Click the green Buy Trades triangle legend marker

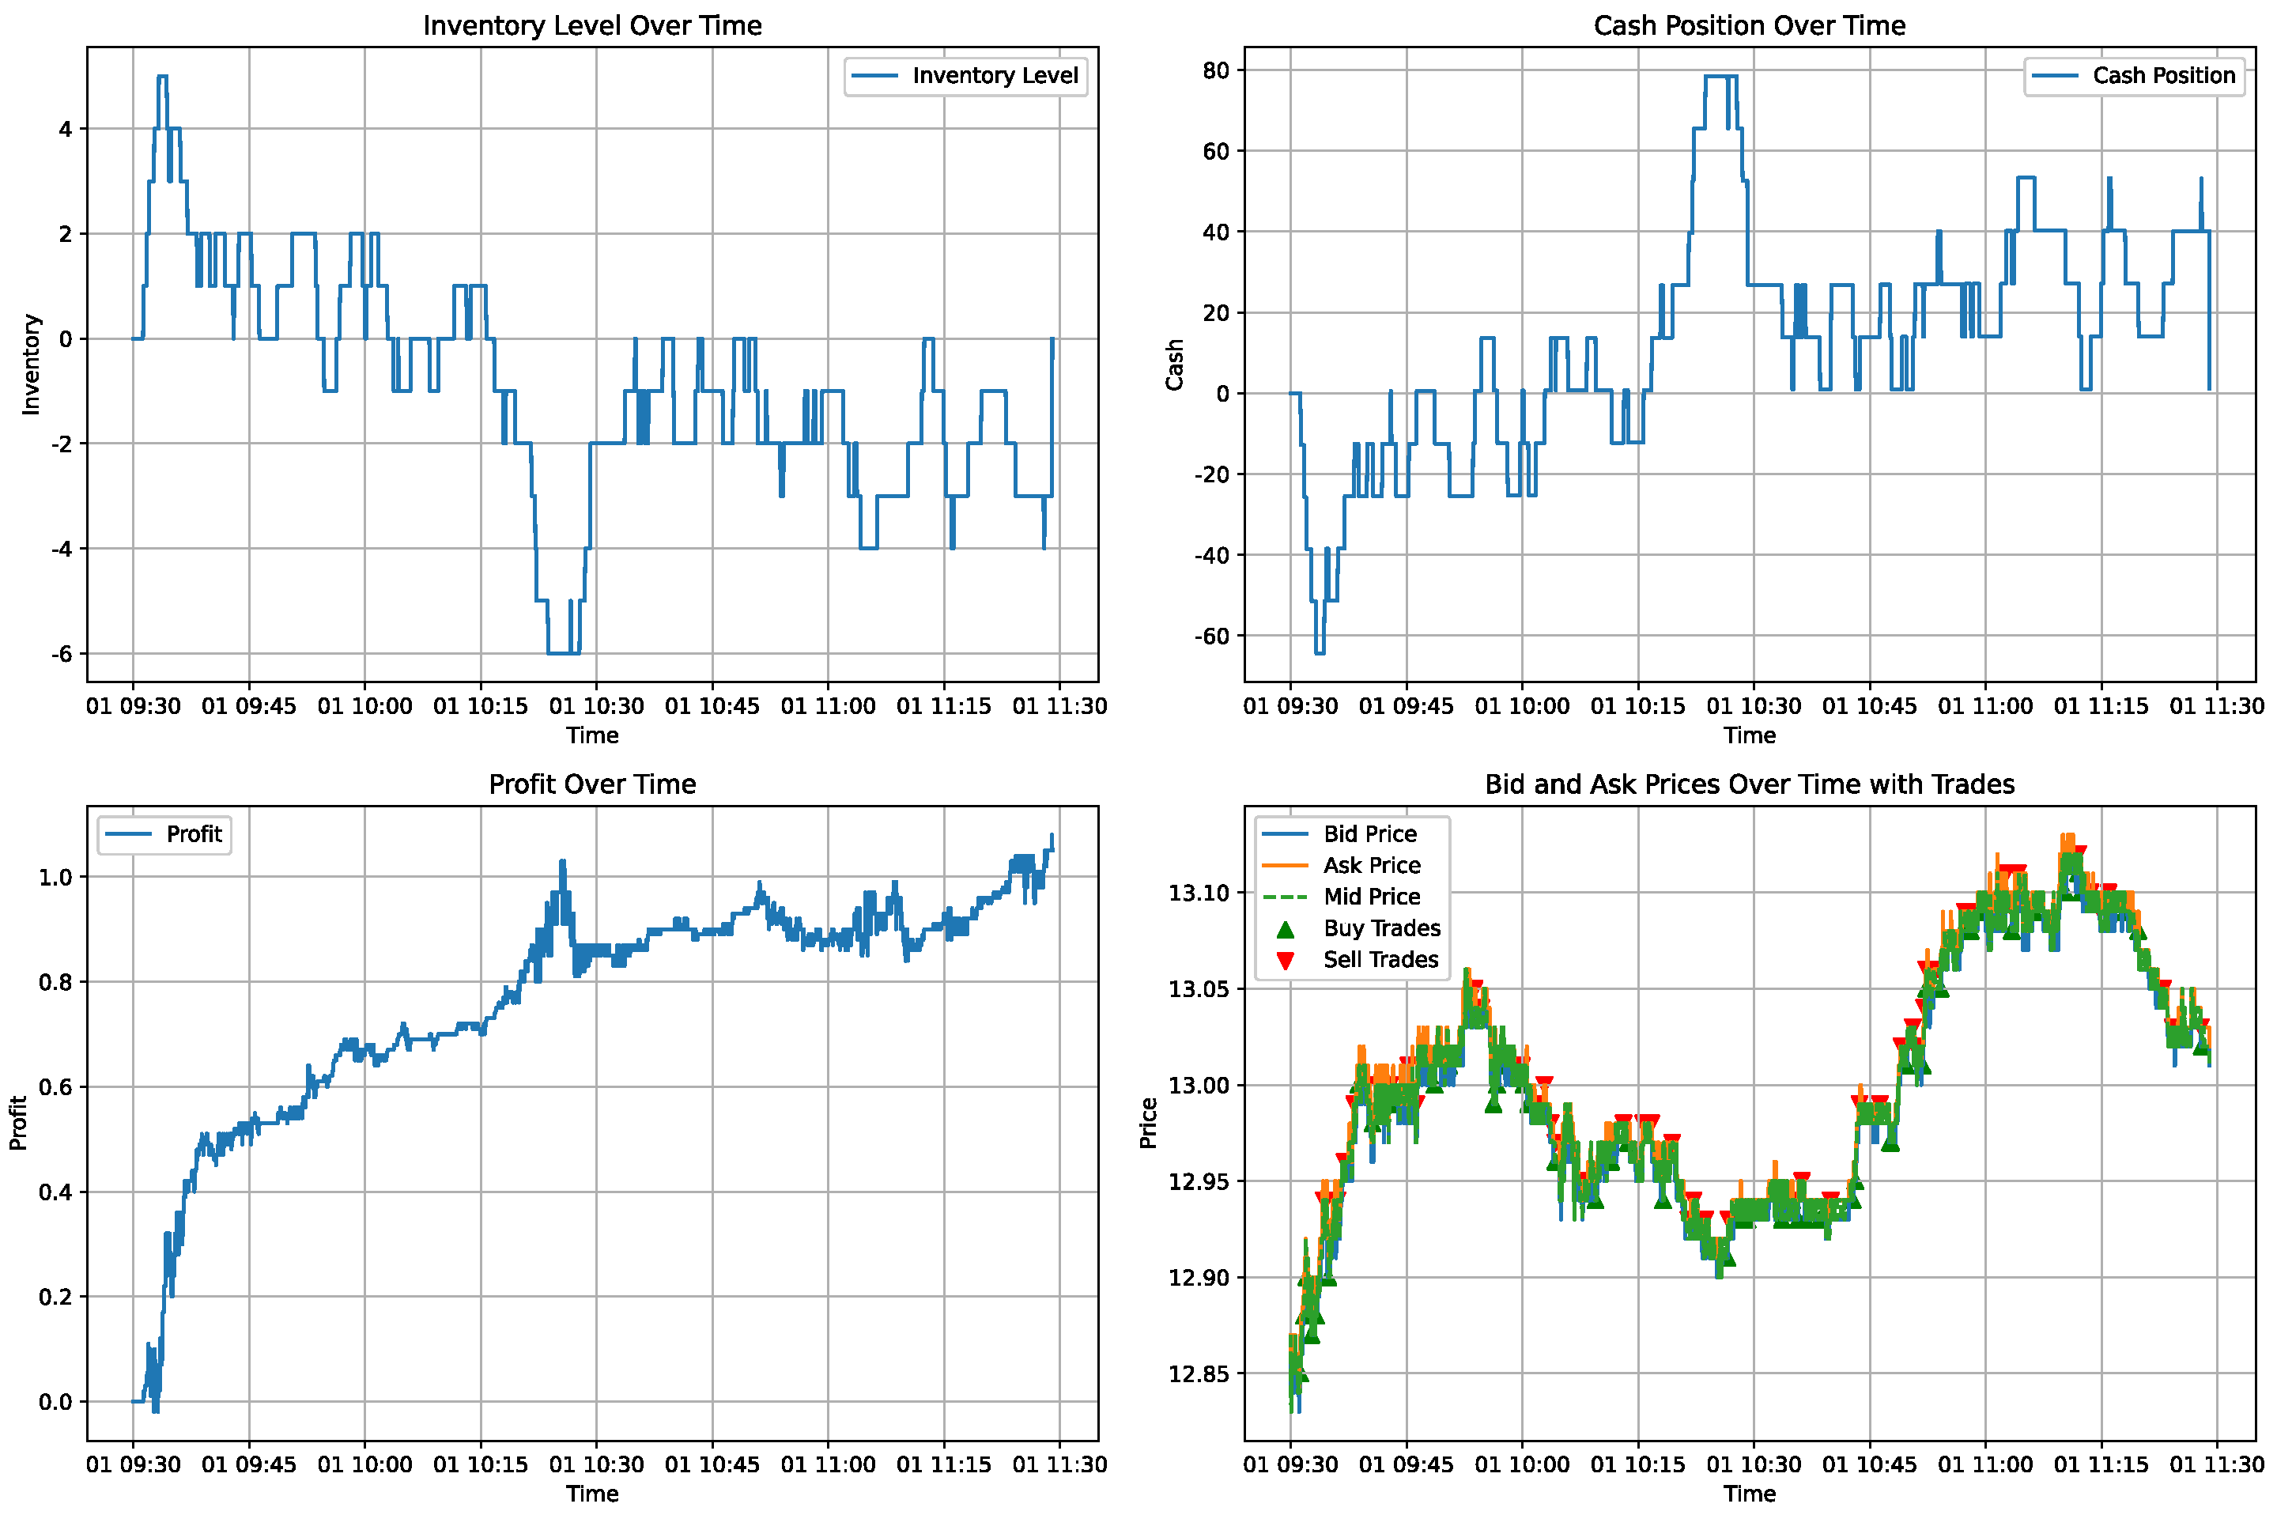pyautogui.click(x=1285, y=930)
